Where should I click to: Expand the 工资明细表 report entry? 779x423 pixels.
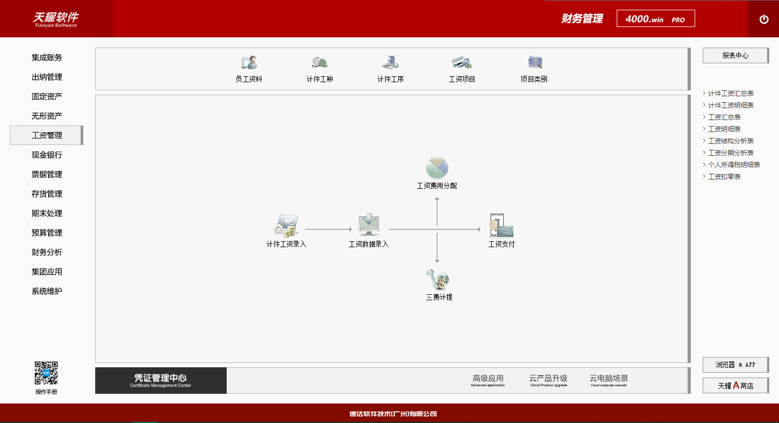[x=725, y=129]
